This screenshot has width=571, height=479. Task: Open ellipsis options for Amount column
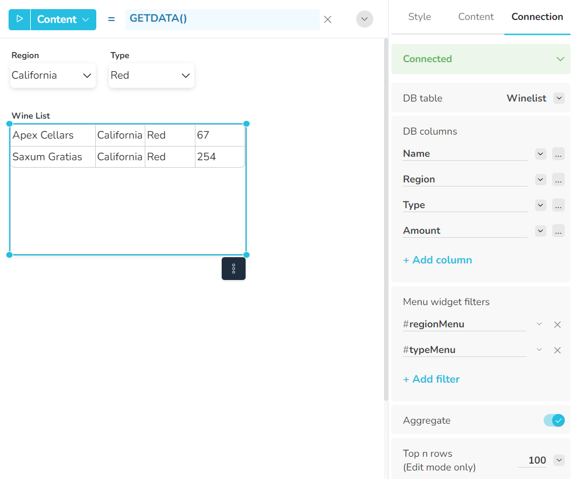[x=558, y=231]
